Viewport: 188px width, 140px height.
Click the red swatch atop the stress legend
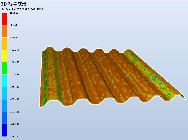5,19
